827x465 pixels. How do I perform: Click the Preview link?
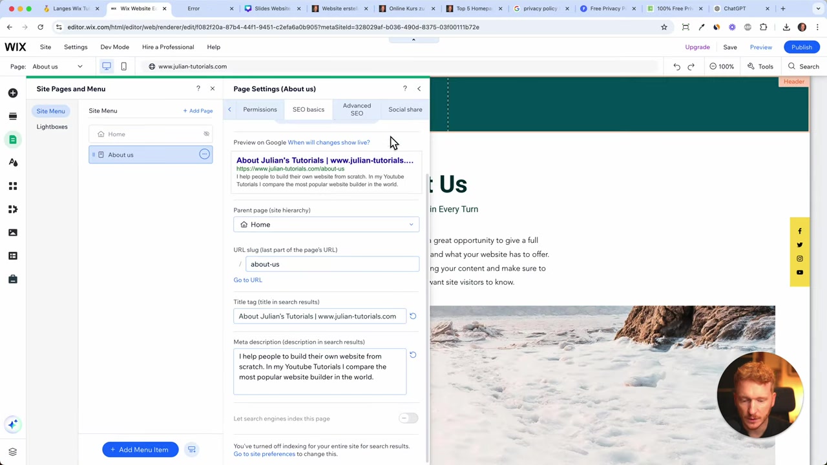coord(760,47)
